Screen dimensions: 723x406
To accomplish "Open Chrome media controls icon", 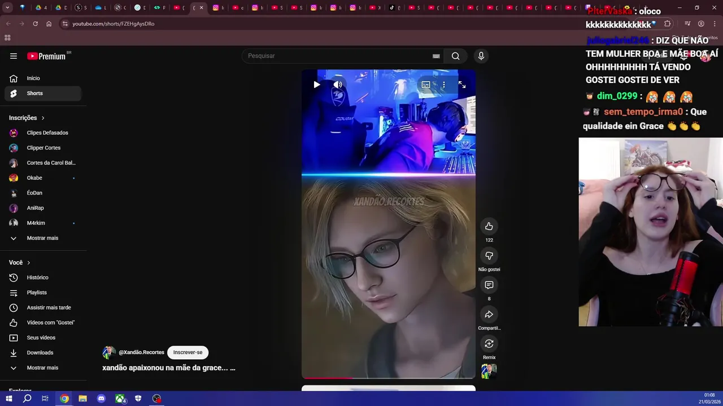I will tap(687, 24).
